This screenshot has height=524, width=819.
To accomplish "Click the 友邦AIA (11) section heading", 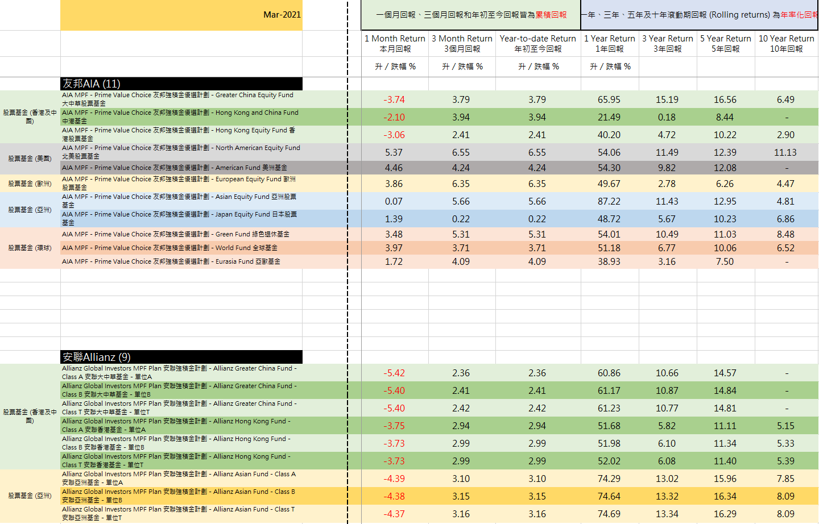I will [181, 84].
